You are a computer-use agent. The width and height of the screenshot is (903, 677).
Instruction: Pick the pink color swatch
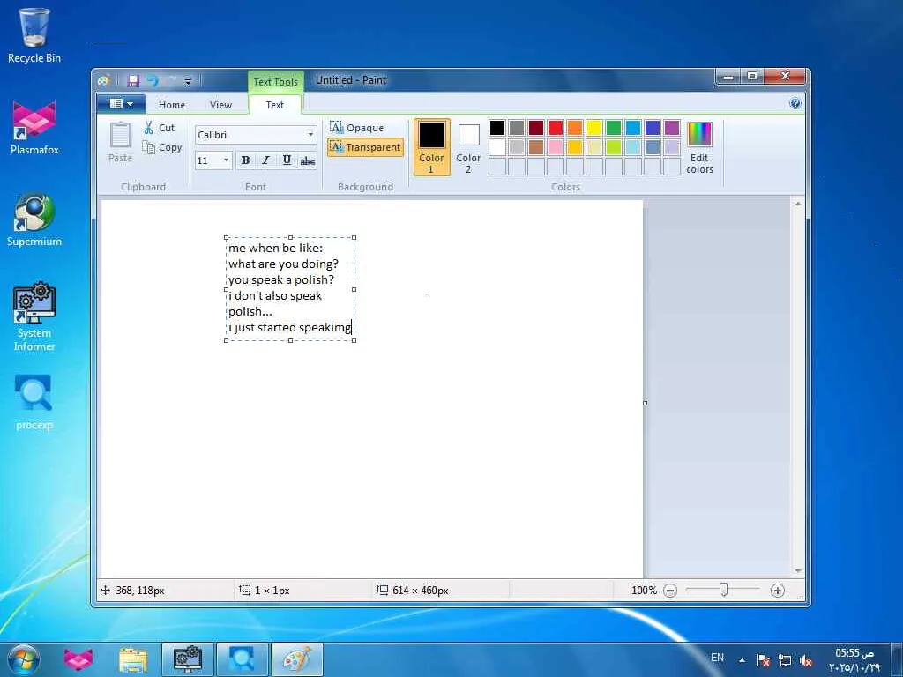[x=556, y=147]
